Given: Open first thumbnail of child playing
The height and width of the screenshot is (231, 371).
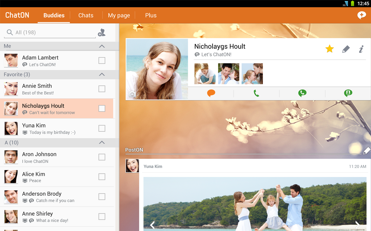Looking at the screenshot, I should coord(205,74).
